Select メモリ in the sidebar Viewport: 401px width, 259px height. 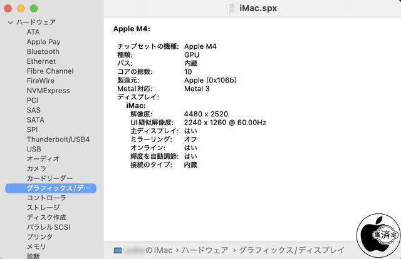point(36,246)
